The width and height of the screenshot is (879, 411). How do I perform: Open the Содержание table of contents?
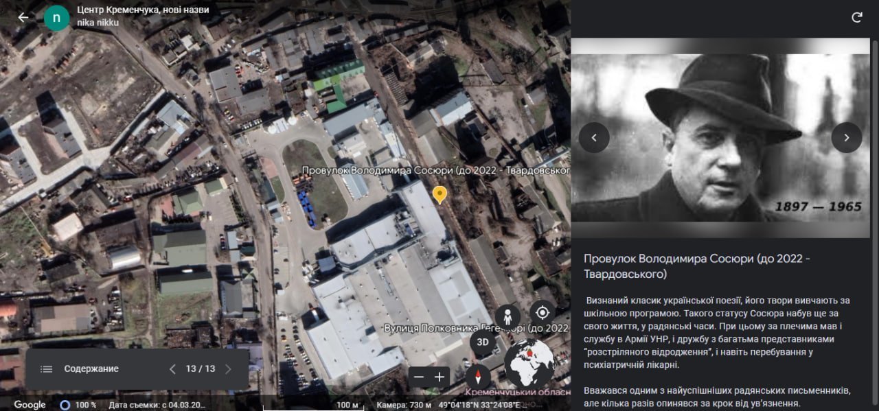click(x=80, y=369)
